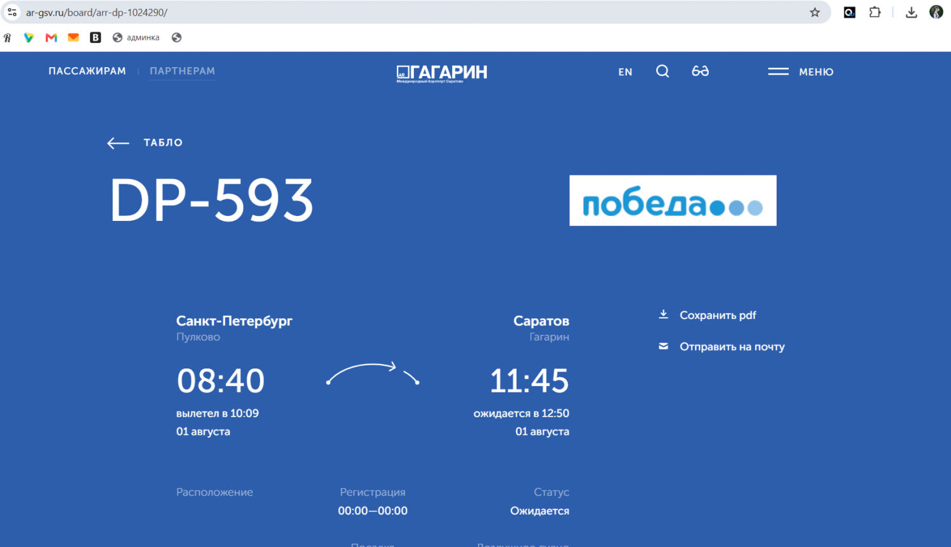Viewport: 951px width, 547px height.
Task: Switch site language to EN
Action: (x=625, y=72)
